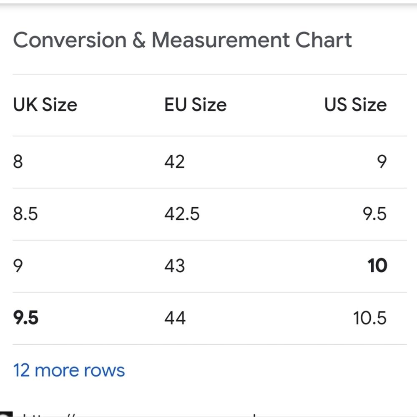Viewport: 417px width, 417px height.
Task: Click the US size 9 cell
Action: click(x=382, y=161)
